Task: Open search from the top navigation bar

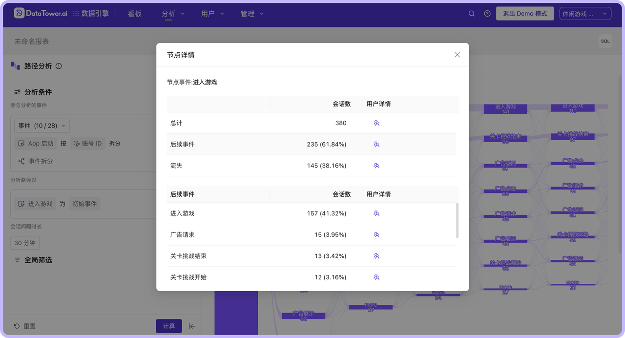Action: click(471, 13)
